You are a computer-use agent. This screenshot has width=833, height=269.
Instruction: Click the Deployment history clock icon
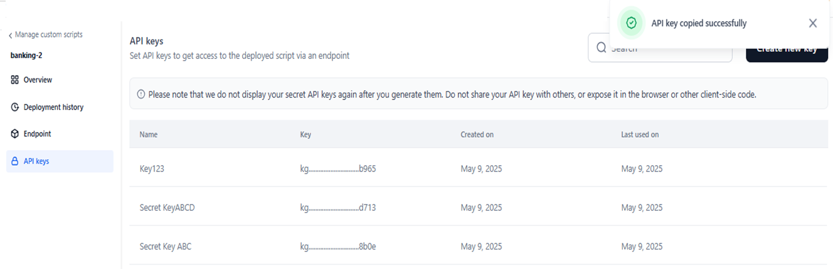pyautogui.click(x=15, y=107)
